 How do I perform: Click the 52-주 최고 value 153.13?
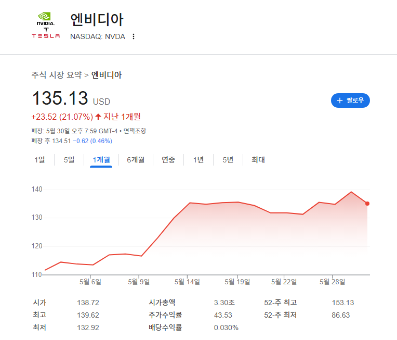point(343,303)
